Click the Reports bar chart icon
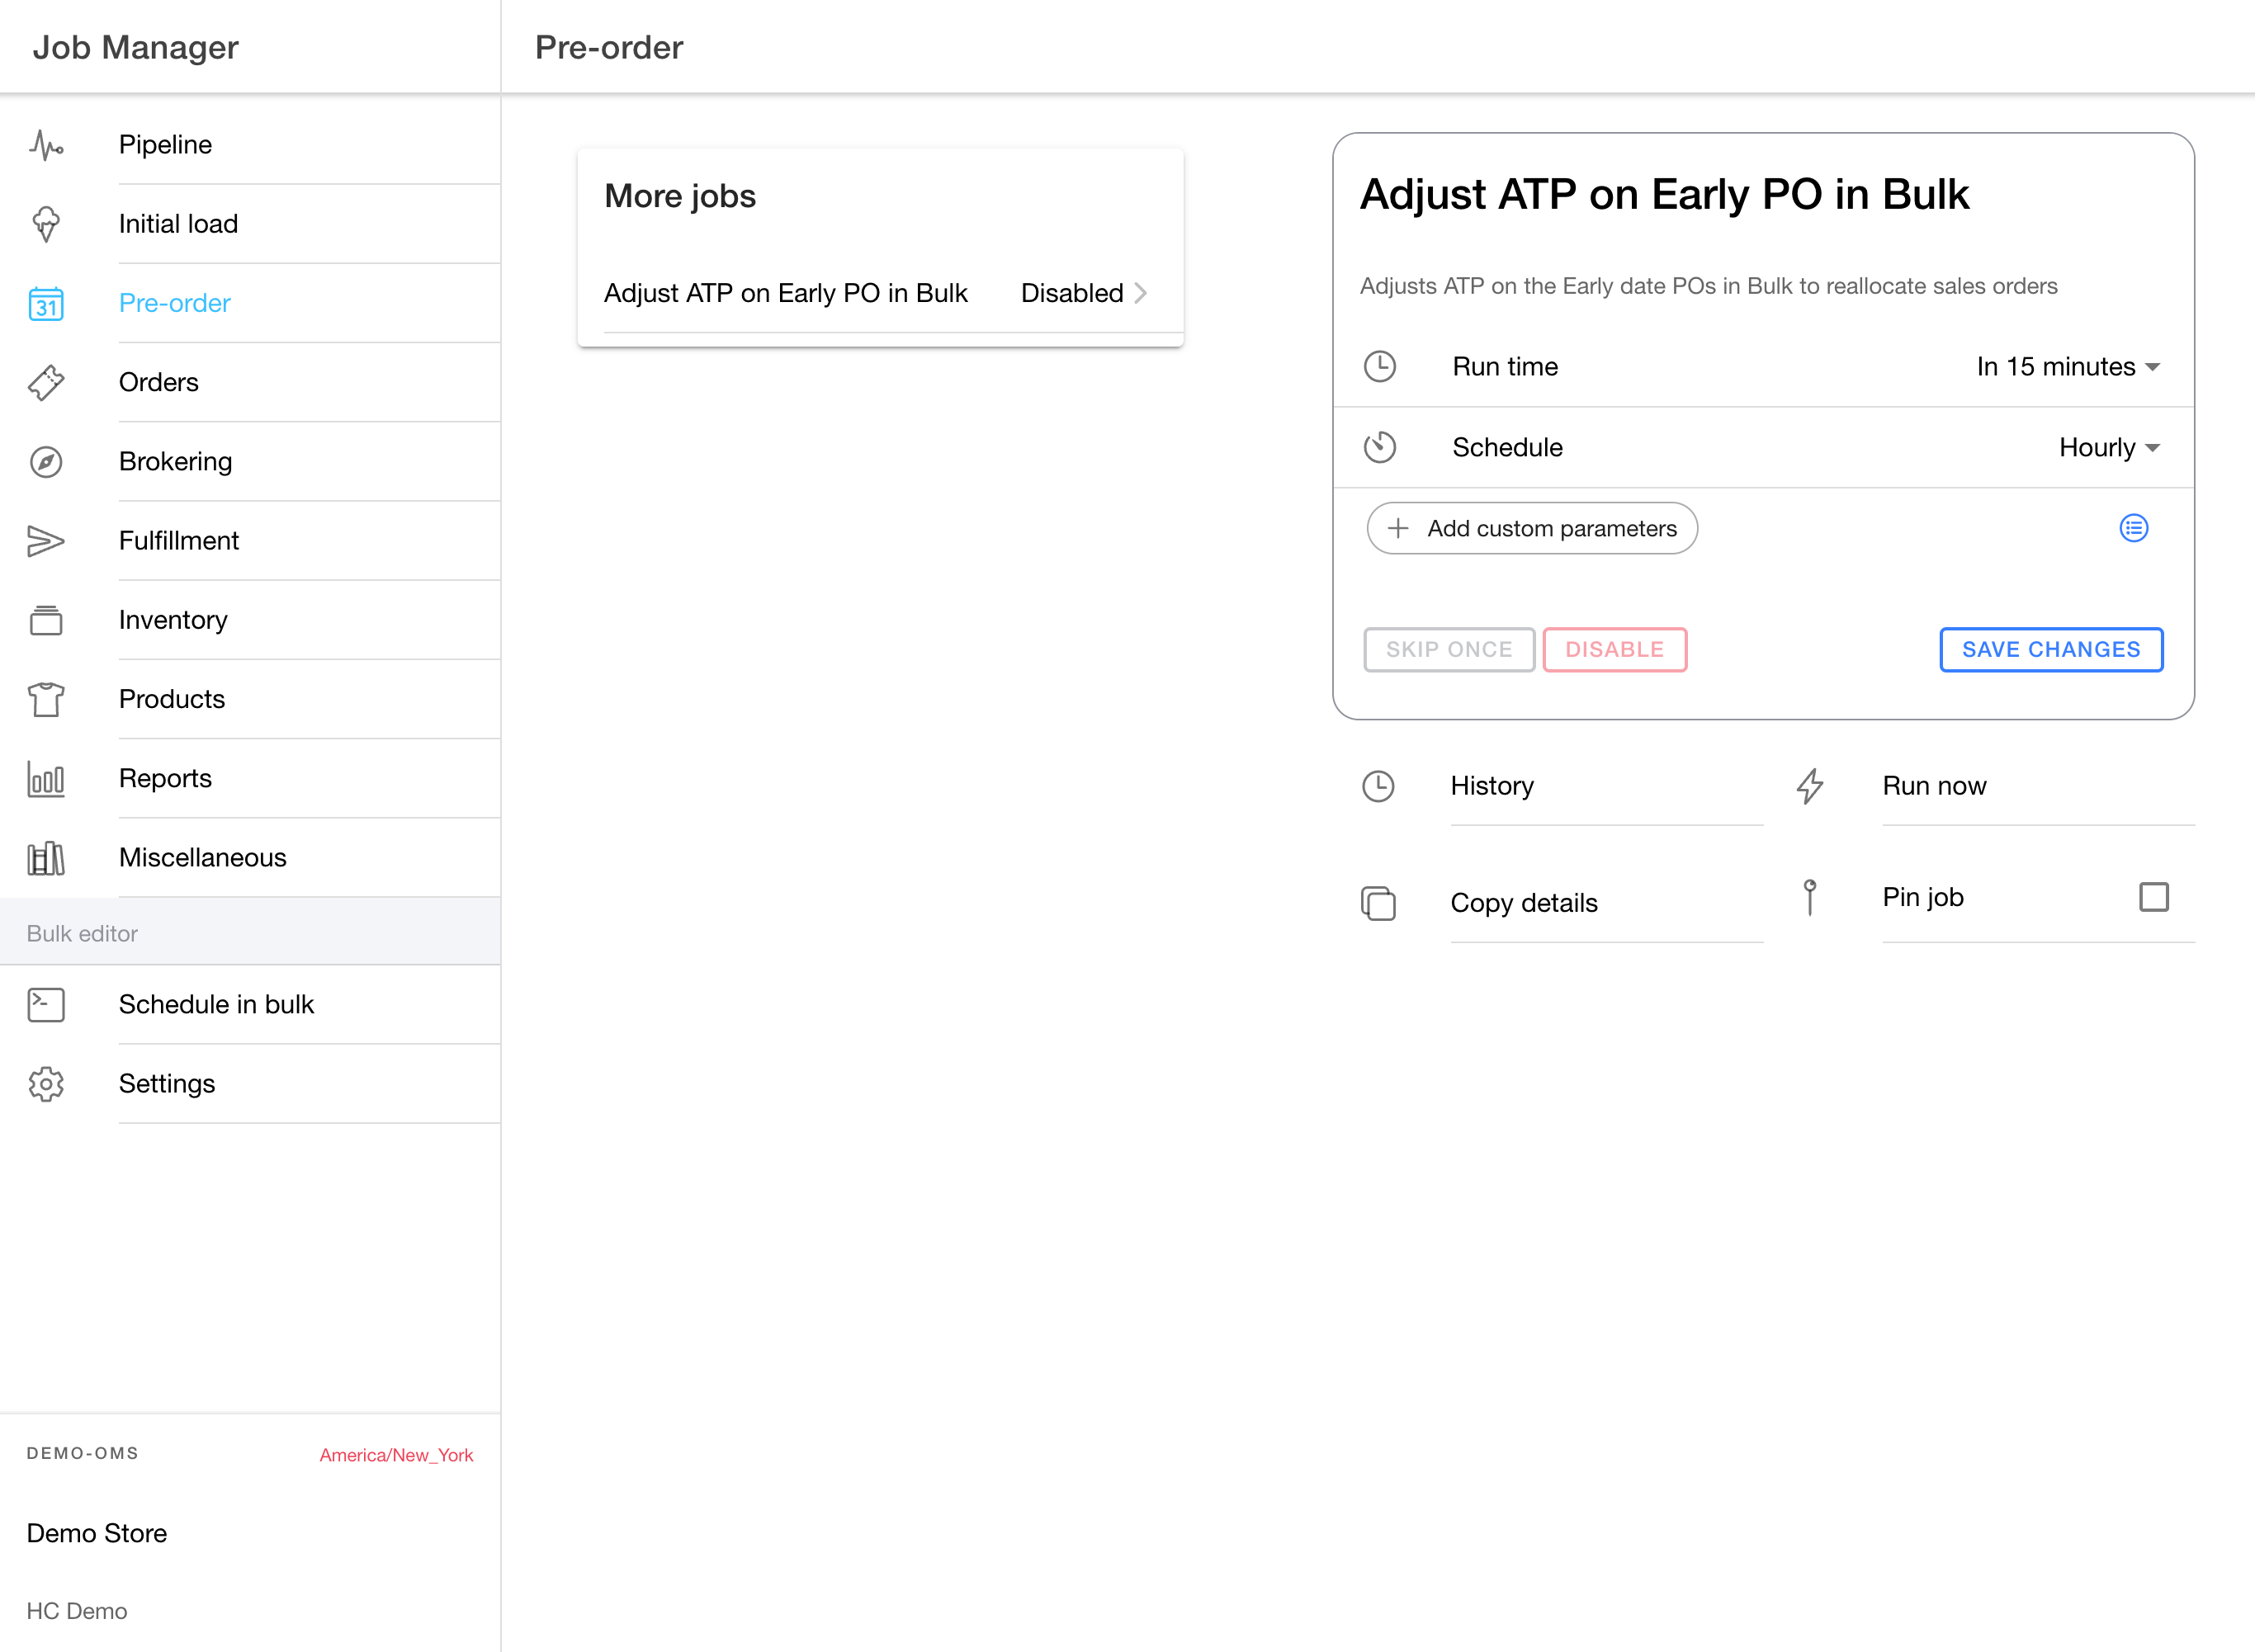This screenshot has width=2255, height=1652. click(46, 779)
